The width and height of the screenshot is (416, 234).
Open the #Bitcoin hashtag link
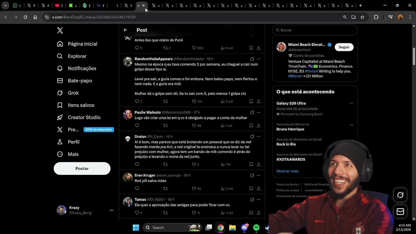(295, 76)
